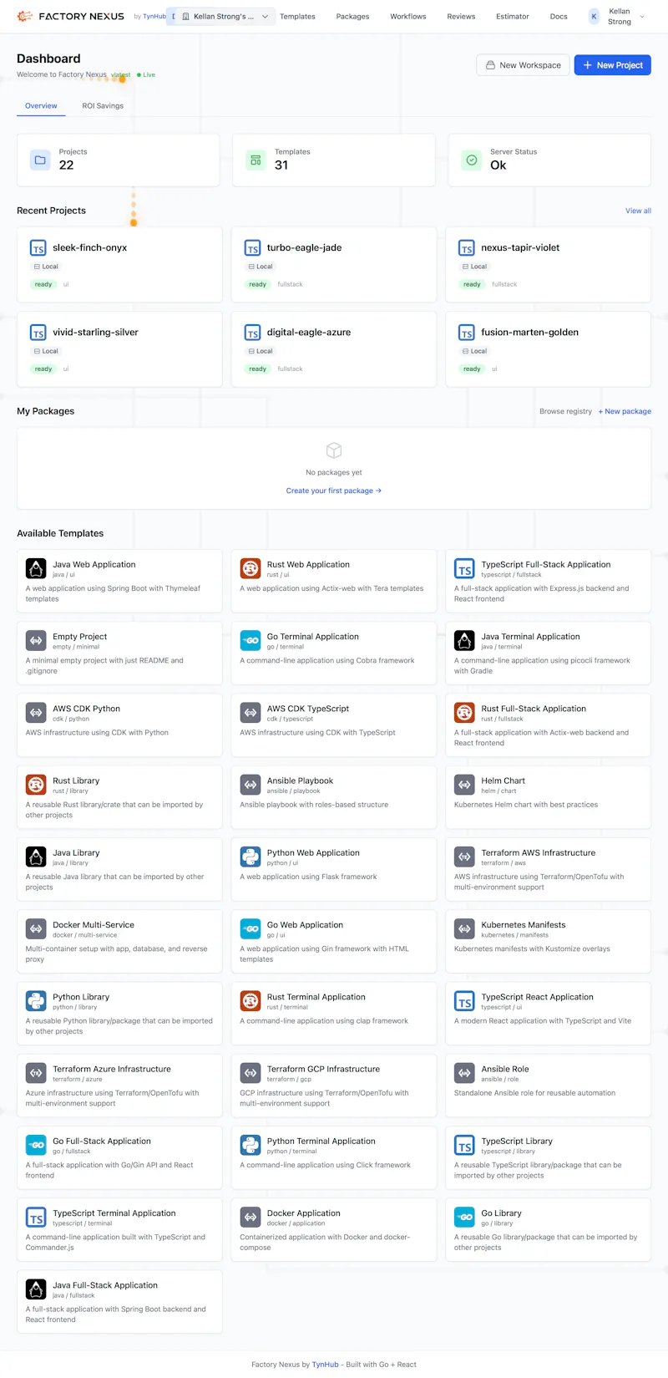Click the Go Web Application icon

click(250, 929)
